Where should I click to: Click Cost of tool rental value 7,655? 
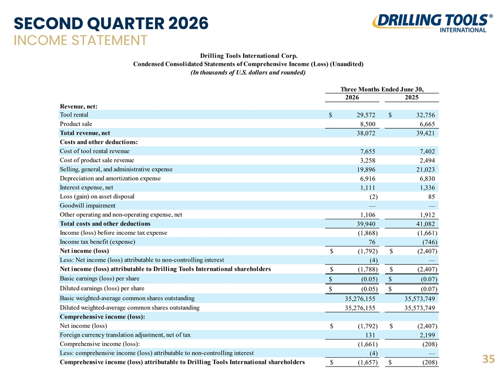point(368,151)
